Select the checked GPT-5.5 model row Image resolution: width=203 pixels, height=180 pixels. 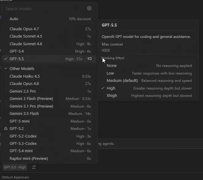tap(49, 59)
